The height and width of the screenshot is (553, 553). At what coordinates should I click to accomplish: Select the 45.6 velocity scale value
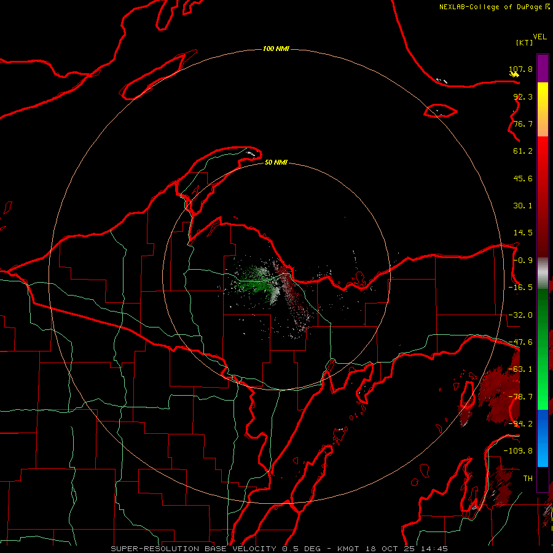click(523, 178)
